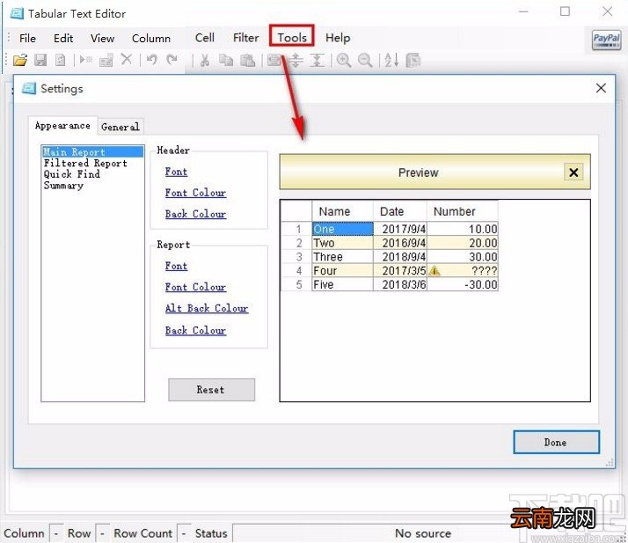
Task: Click the PayPal donate icon
Action: tap(606, 40)
